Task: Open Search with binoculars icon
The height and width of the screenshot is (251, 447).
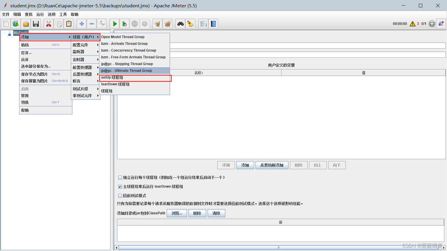Action: point(181,24)
